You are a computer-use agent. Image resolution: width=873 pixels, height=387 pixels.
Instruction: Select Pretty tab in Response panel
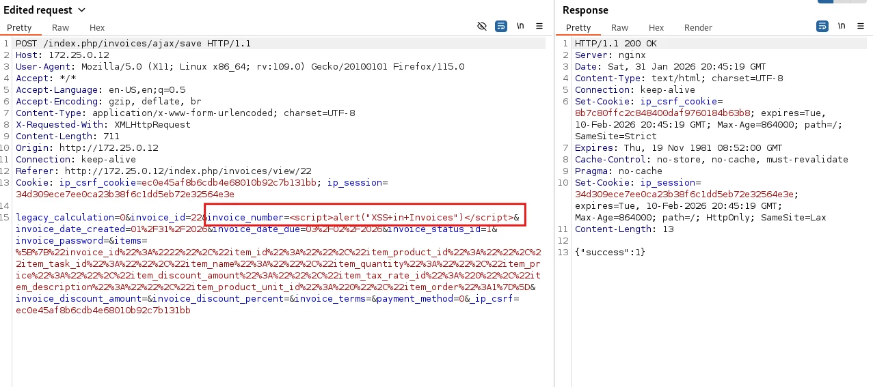(x=578, y=28)
